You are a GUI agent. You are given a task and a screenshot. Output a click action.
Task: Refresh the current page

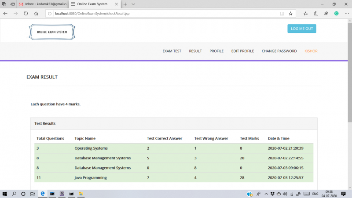click(x=26, y=14)
